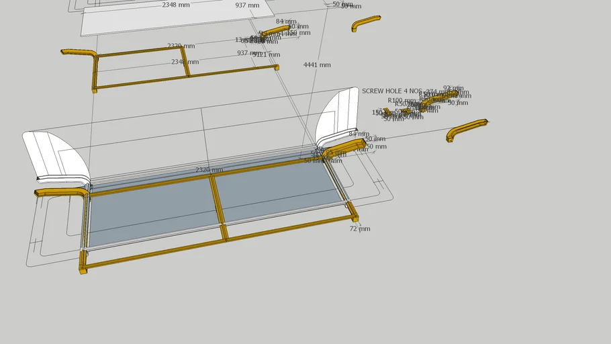Select the 2348 mm dimension at the top
The image size is (611, 344).
pyautogui.click(x=175, y=5)
